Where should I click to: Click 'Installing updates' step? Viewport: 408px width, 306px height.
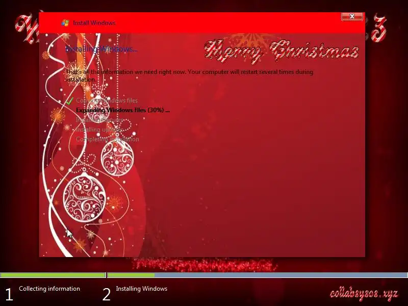(x=99, y=130)
